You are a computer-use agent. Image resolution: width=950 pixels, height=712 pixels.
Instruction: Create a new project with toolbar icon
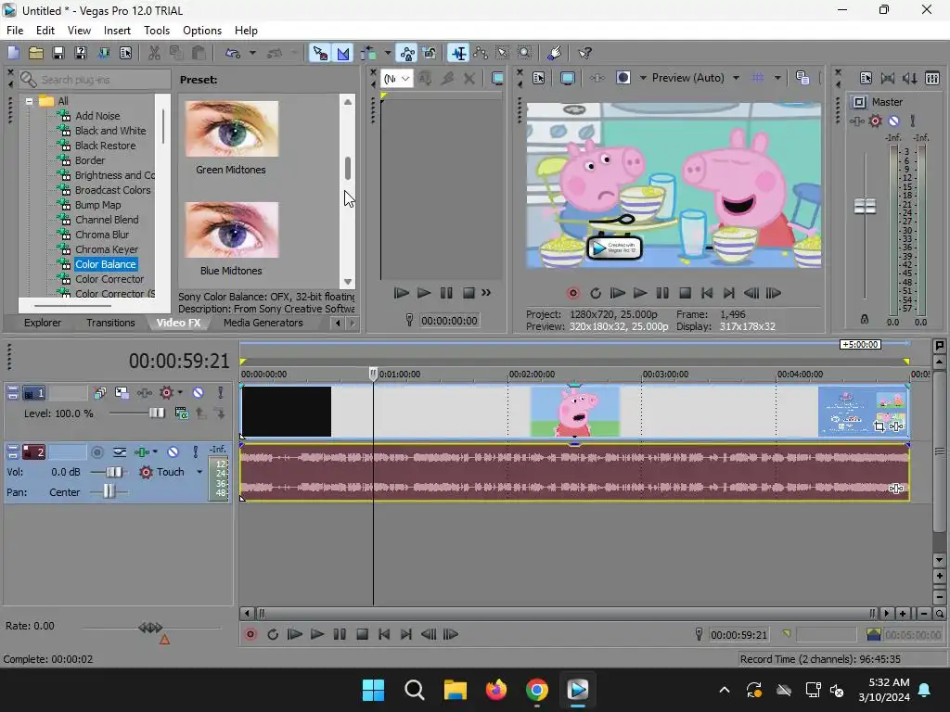[x=13, y=53]
